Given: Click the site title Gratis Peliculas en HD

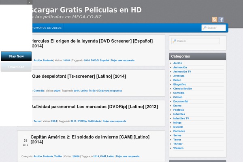Looking at the screenshot, I should point(87,10).
